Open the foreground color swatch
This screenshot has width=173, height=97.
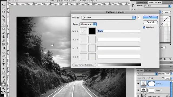click(2, 95)
